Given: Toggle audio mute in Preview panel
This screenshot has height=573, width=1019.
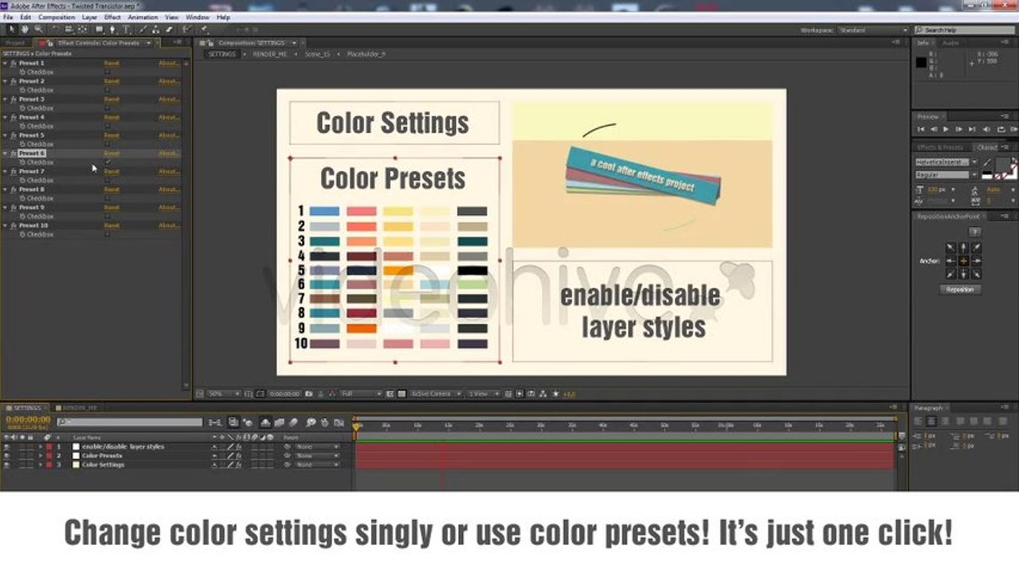Looking at the screenshot, I should click(986, 129).
